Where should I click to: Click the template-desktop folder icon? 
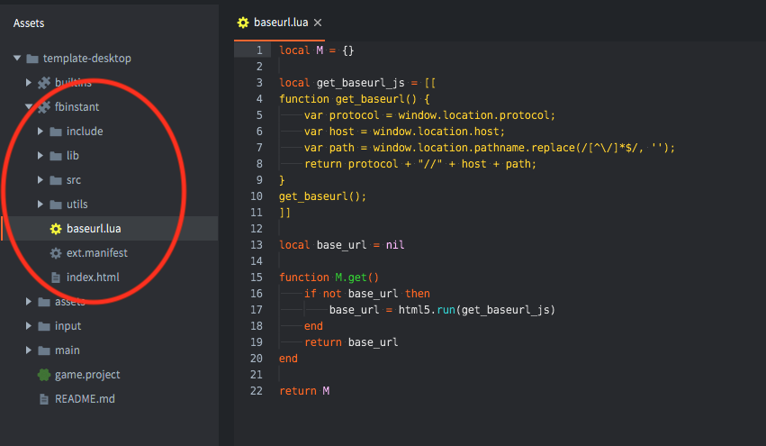point(32,59)
